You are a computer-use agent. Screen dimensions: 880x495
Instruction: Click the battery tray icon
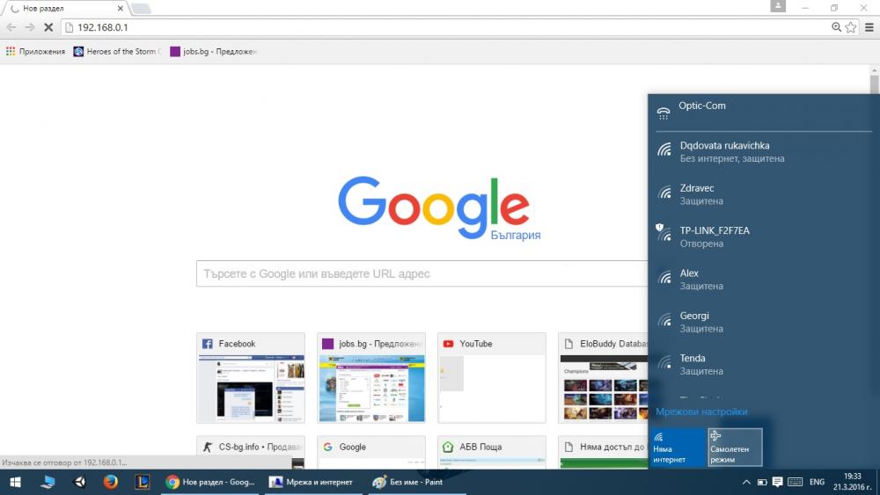(x=761, y=482)
